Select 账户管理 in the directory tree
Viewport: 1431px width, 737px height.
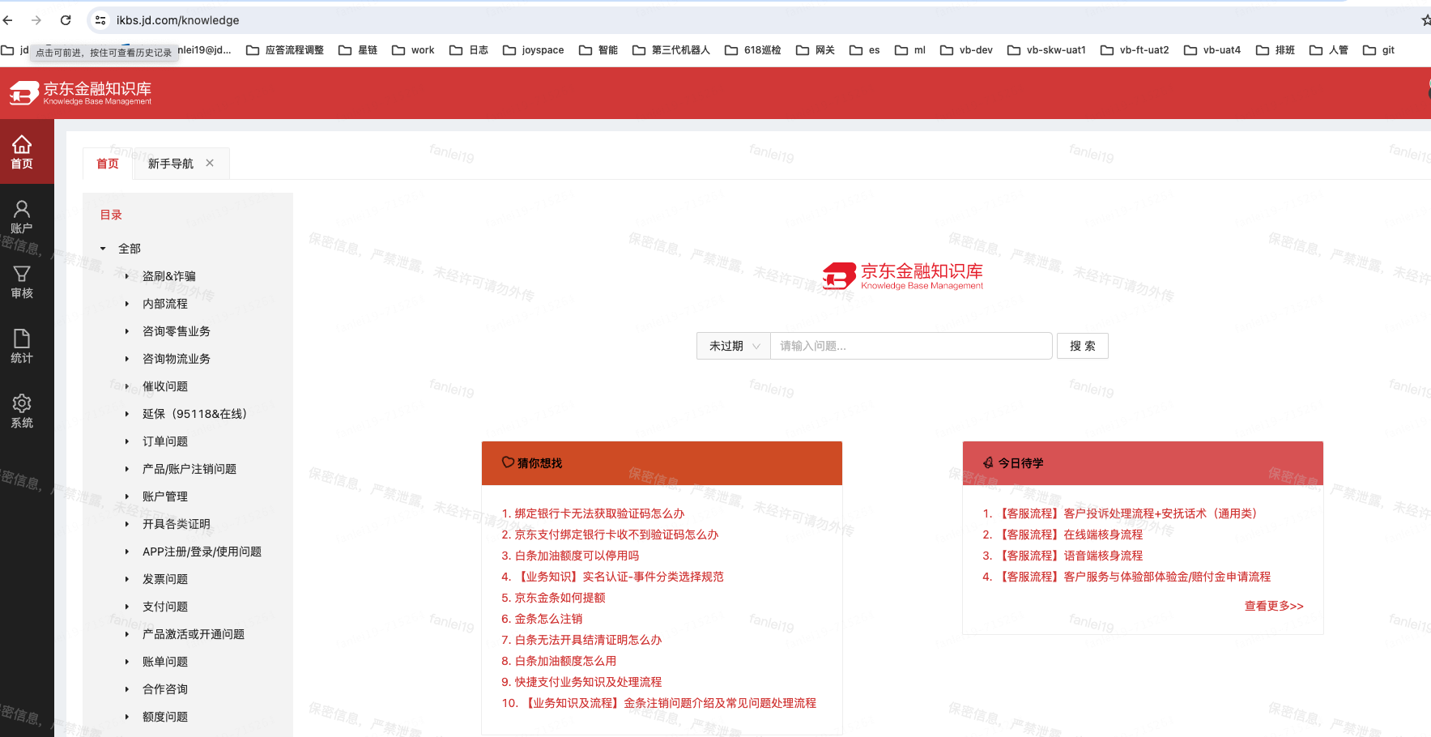click(x=165, y=496)
